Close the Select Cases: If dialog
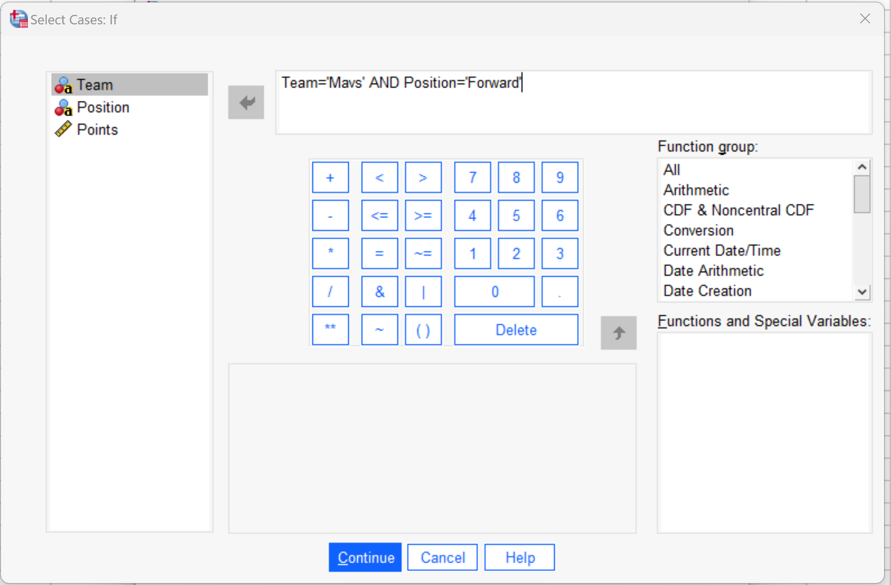The width and height of the screenshot is (891, 585). pyautogui.click(x=865, y=19)
